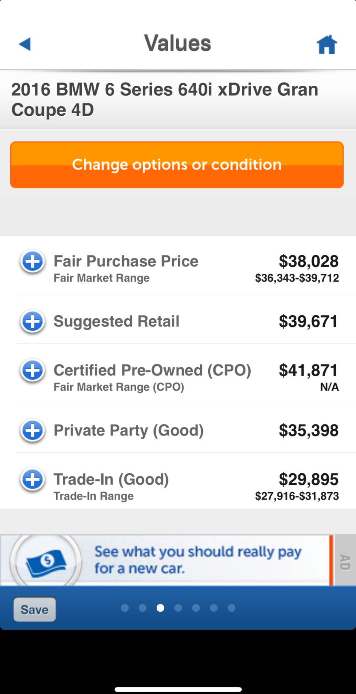
Task: Expand Certified Pre-Owned plus icon
Action: pos(32,371)
